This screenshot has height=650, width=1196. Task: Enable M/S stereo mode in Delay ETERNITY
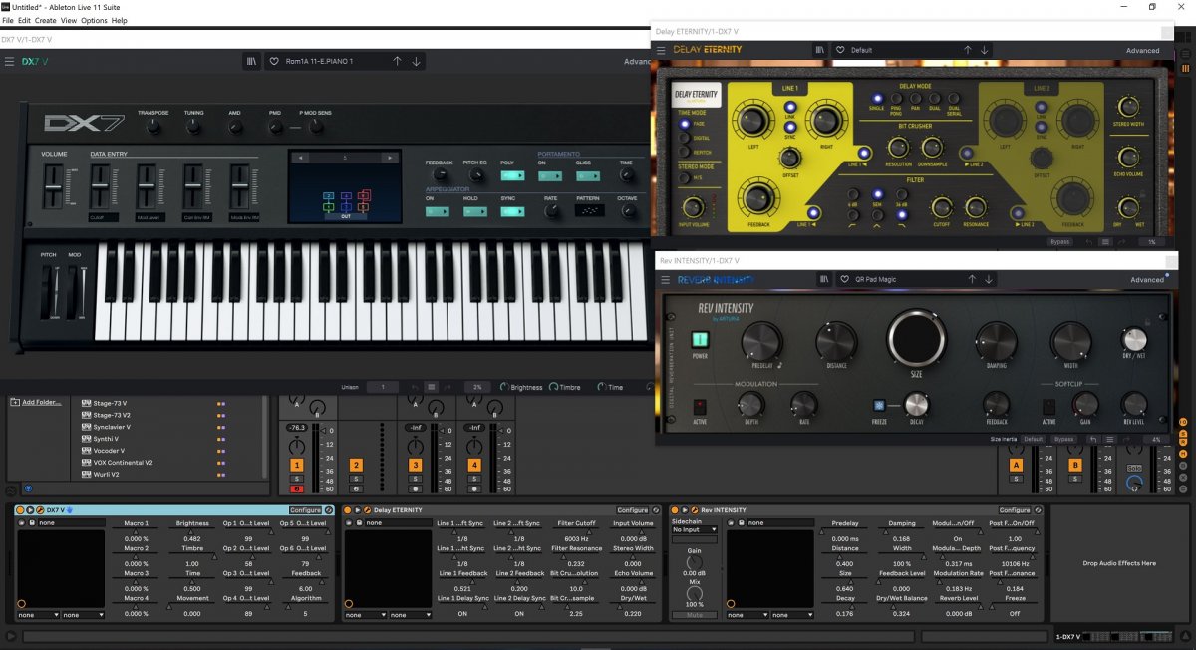pyautogui.click(x=684, y=178)
